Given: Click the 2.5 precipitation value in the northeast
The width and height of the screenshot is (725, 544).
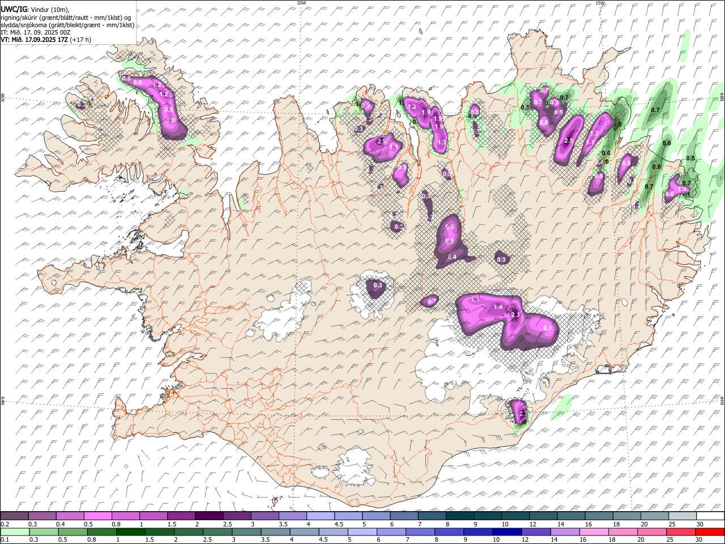Looking at the screenshot, I should (569, 141).
